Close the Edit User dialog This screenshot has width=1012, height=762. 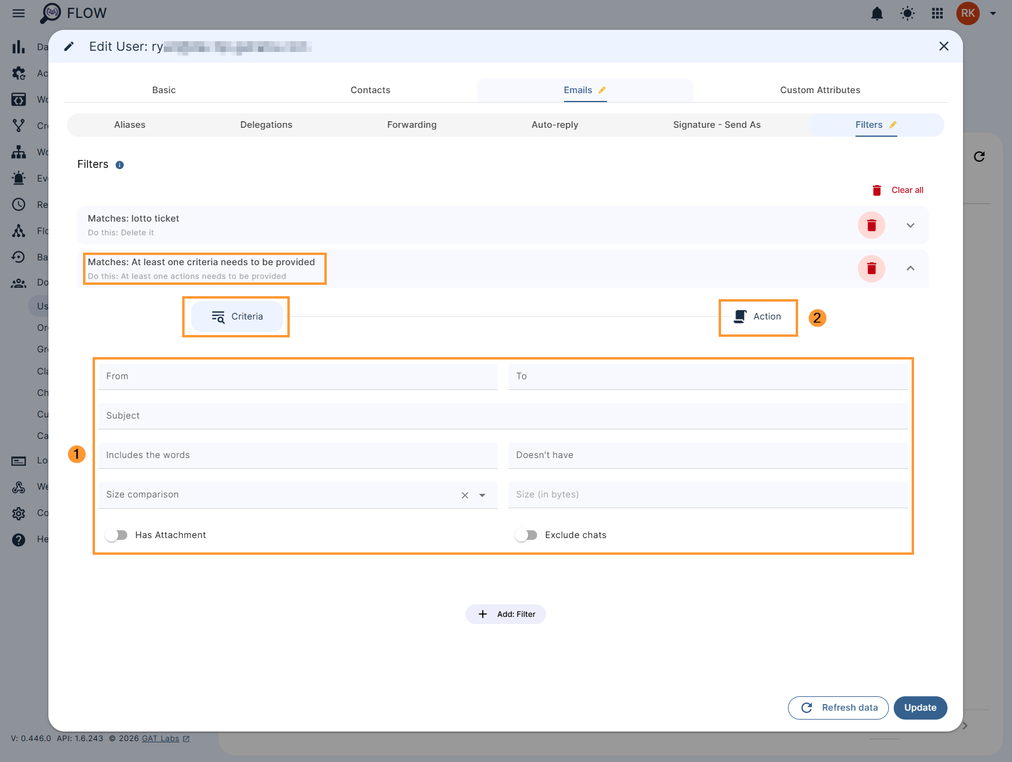tap(944, 46)
